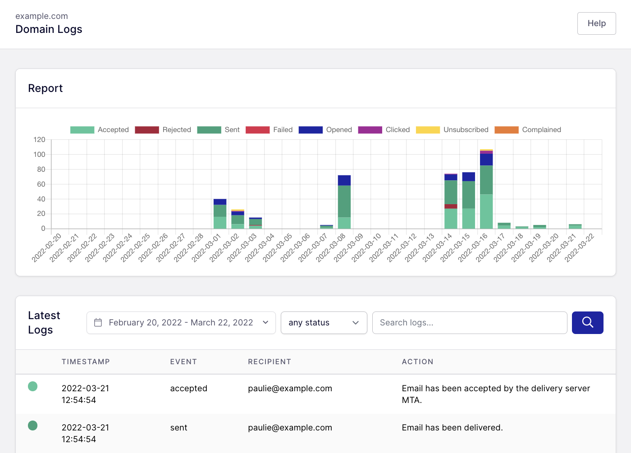Viewport: 631px width, 453px height.
Task: Click the date range chevron arrow
Action: tap(265, 323)
